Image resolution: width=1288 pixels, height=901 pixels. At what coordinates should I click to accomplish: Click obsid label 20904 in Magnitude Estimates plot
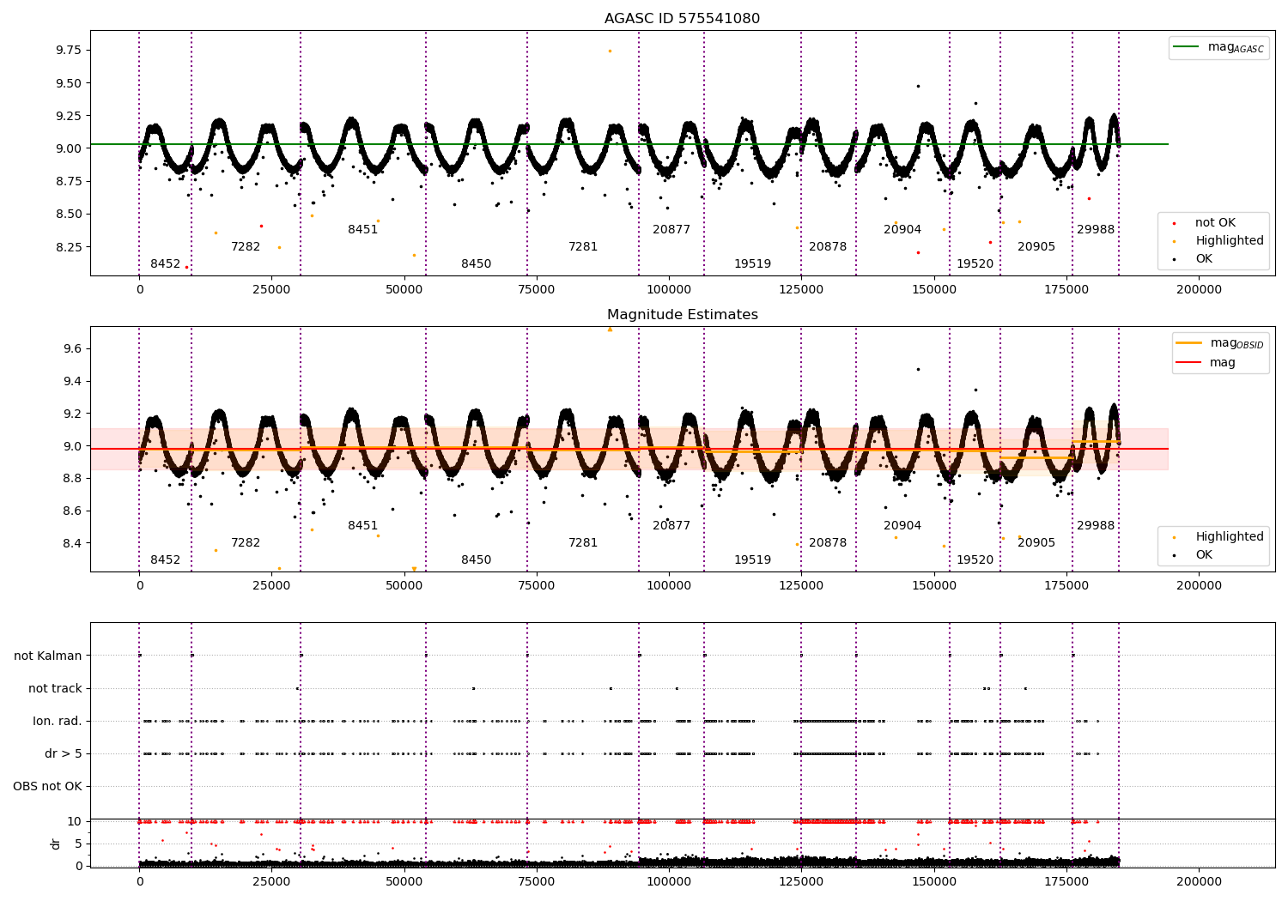point(902,526)
